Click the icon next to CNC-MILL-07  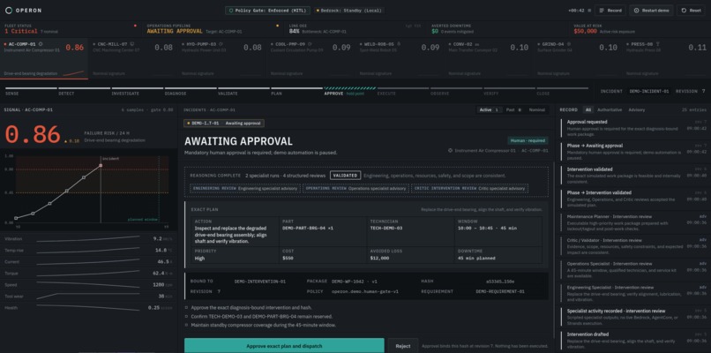[x=131, y=44]
